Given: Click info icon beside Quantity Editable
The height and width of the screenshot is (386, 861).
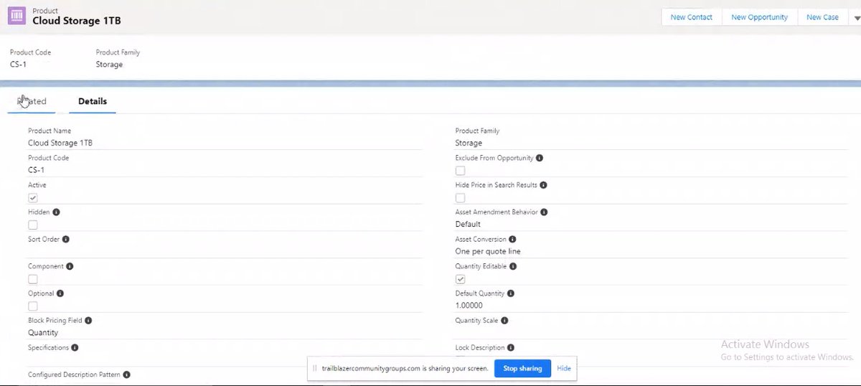Looking at the screenshot, I should [512, 266].
